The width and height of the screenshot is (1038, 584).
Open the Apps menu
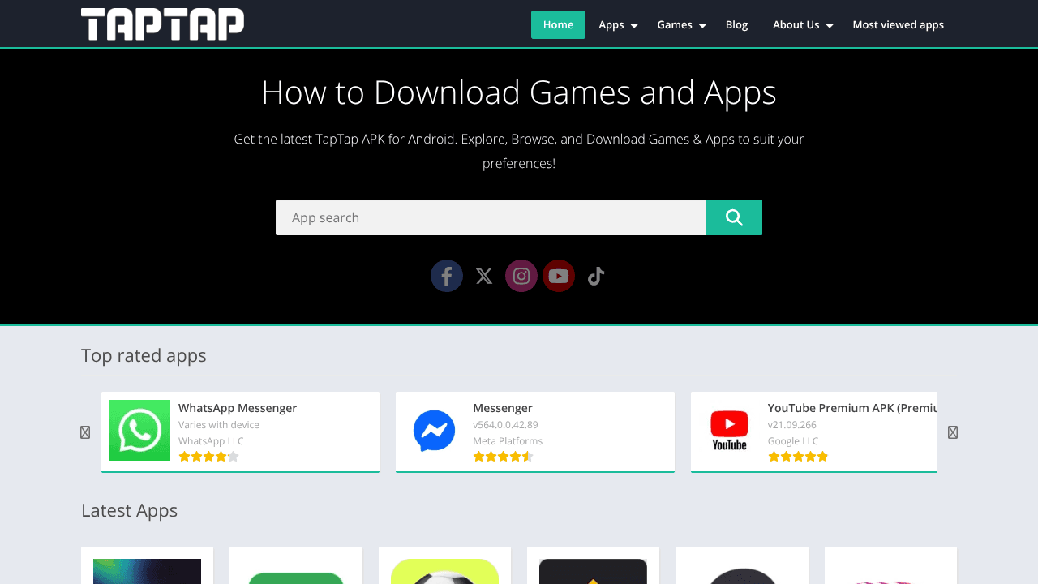click(x=611, y=24)
